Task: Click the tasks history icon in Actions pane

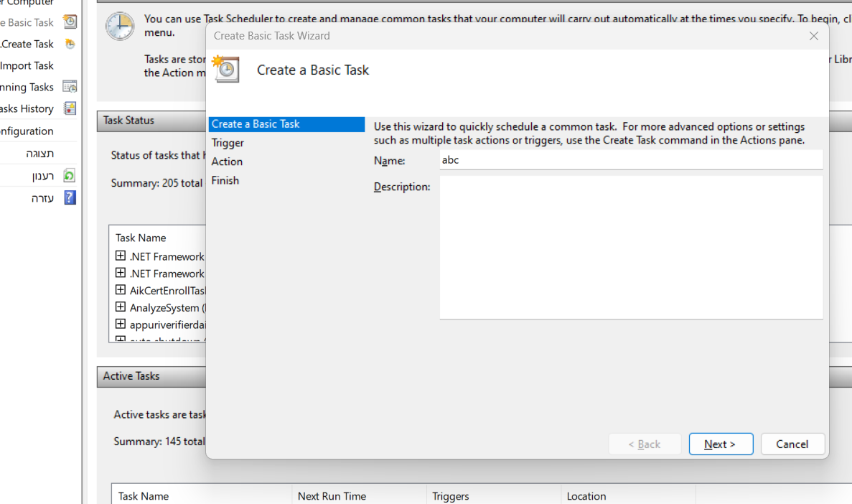Action: [70, 108]
